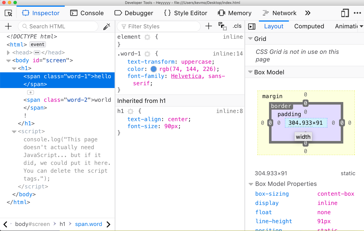This screenshot has height=231, width=364.
Task: Highlight elements matching .word-1 selector
Action: (x=147, y=54)
